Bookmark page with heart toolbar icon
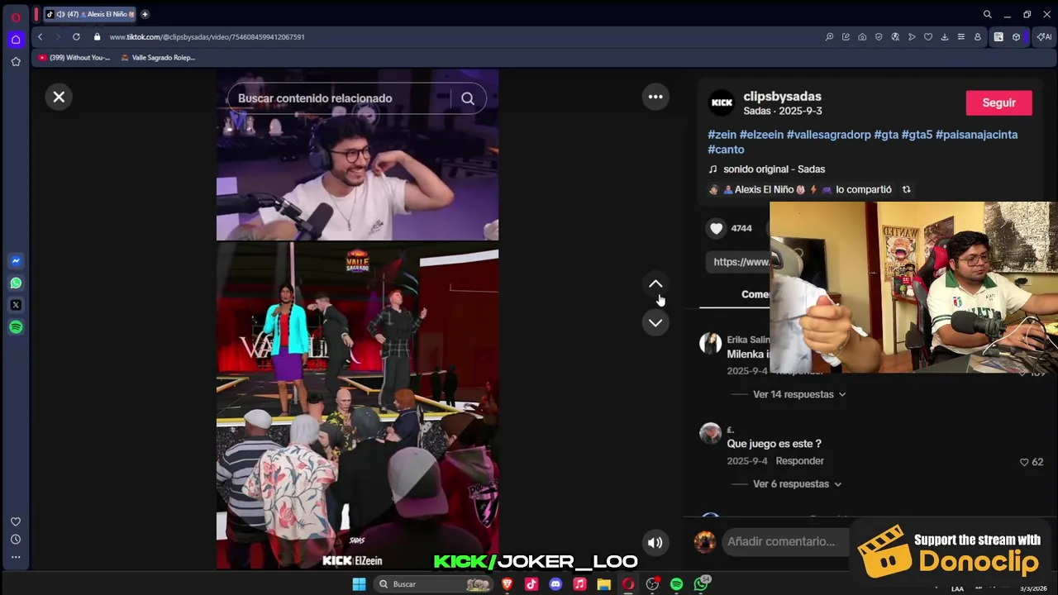 [x=928, y=37]
